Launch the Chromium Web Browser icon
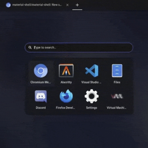The image size is (148, 148). [41, 71]
